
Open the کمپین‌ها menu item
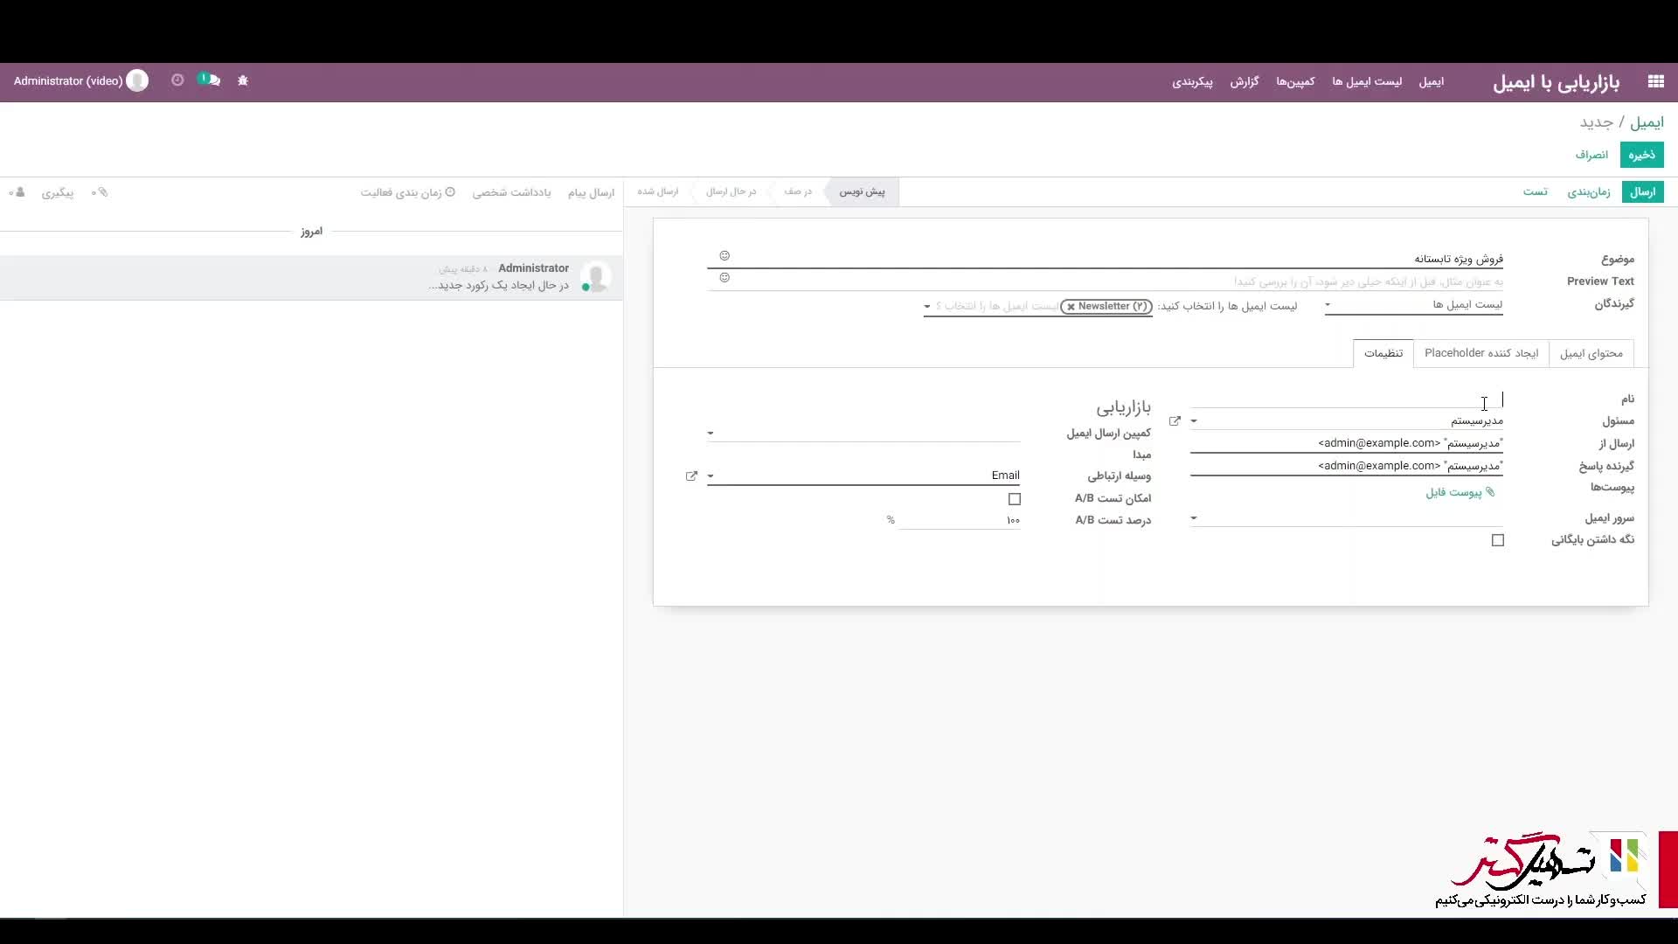point(1294,81)
